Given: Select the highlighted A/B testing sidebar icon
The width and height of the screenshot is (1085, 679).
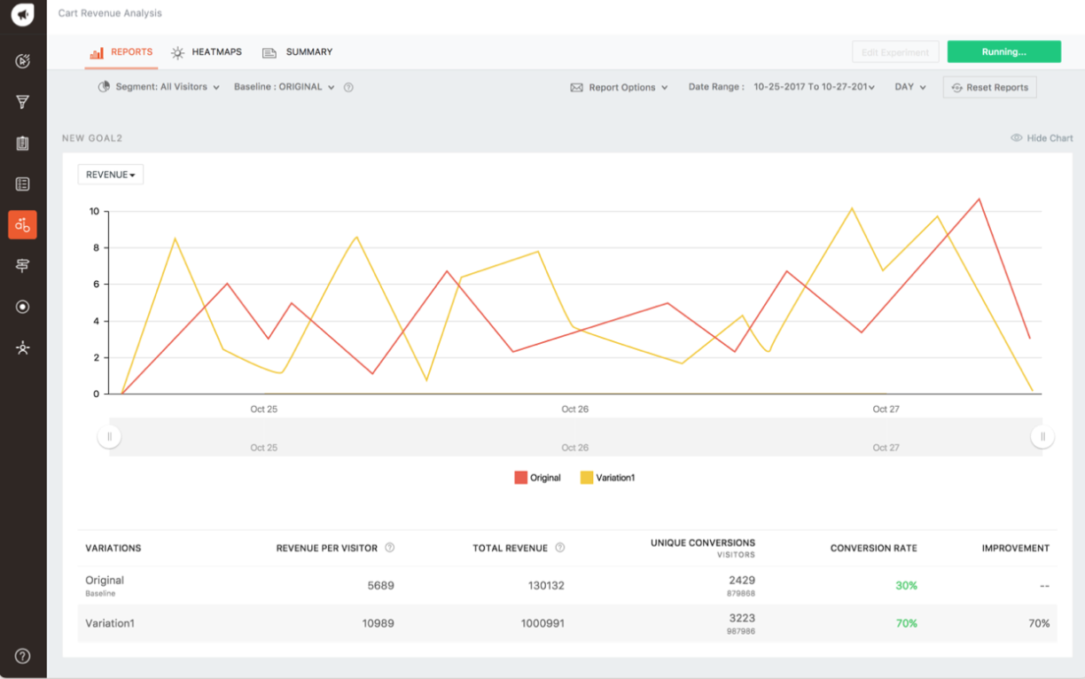Looking at the screenshot, I should [x=23, y=225].
